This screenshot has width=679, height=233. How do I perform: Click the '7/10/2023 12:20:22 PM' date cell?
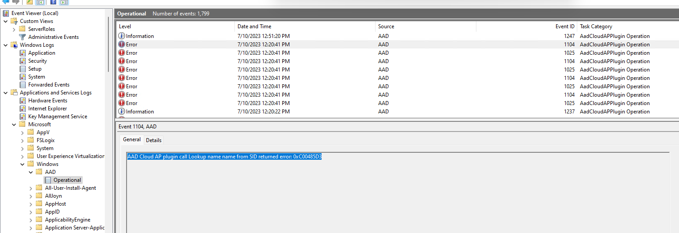(264, 112)
